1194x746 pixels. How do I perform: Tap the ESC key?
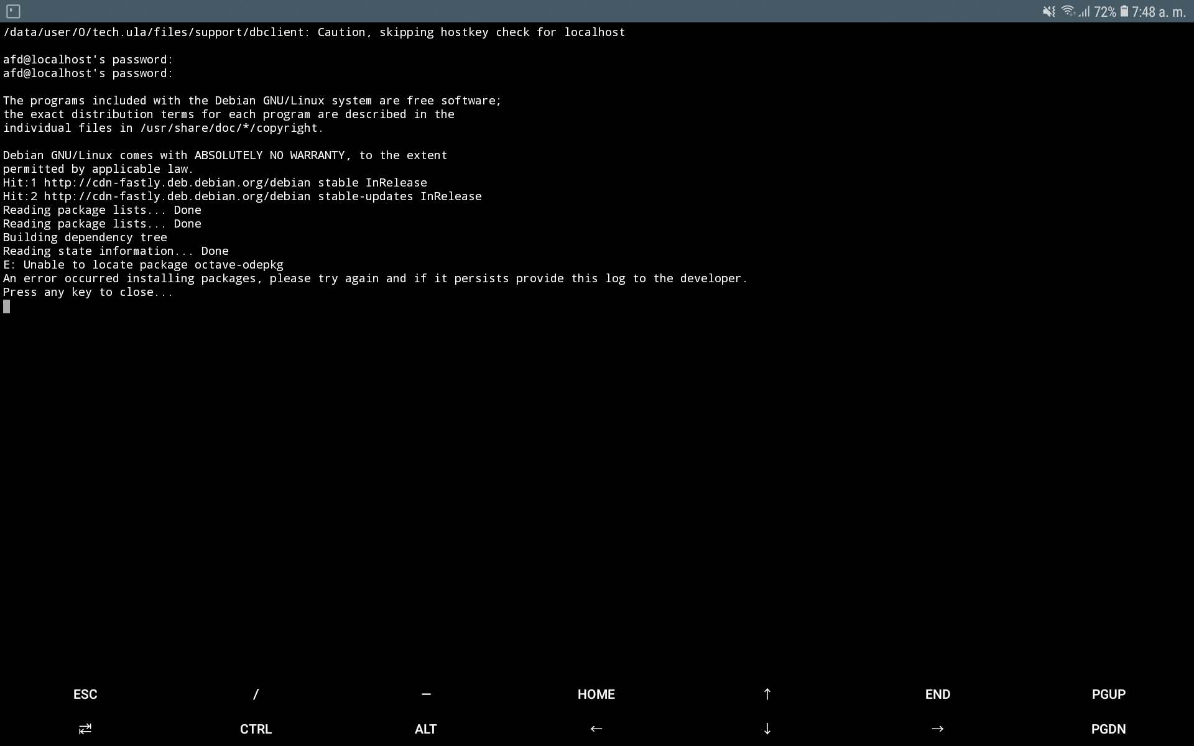(85, 694)
